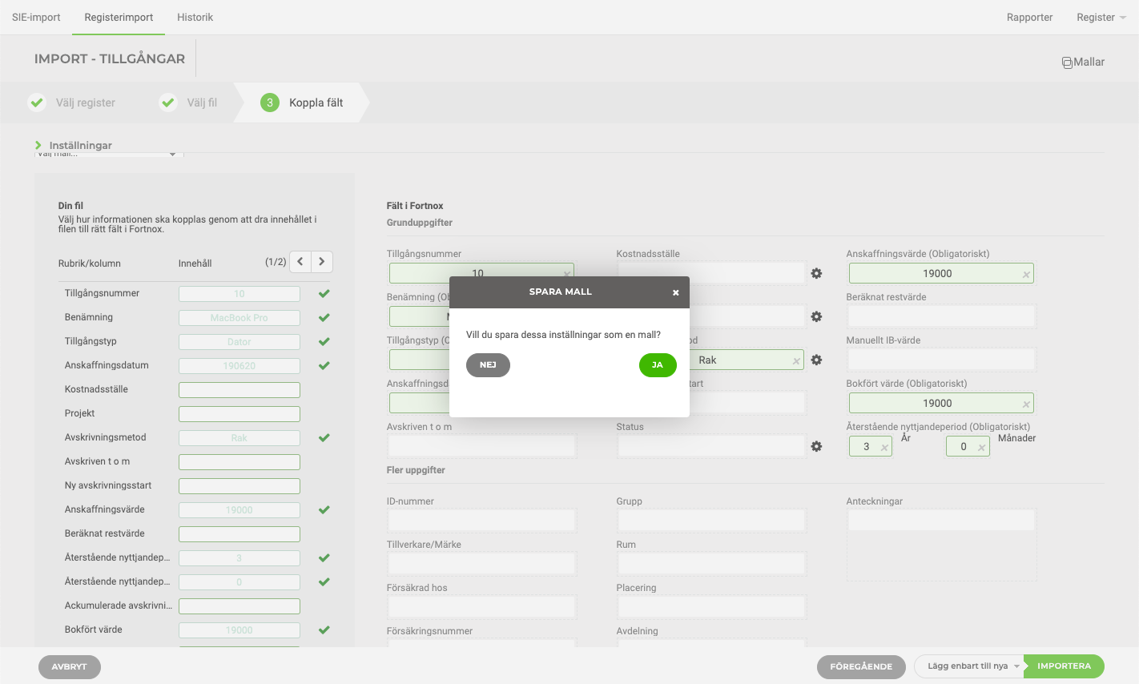Switch to the Registerimport tab
The width and height of the screenshot is (1139, 684).
point(119,17)
